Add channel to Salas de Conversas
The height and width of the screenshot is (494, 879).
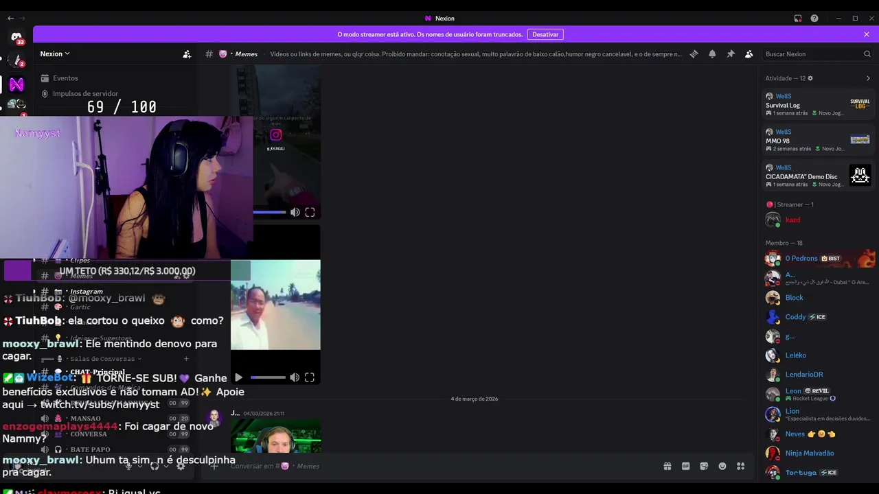186,359
